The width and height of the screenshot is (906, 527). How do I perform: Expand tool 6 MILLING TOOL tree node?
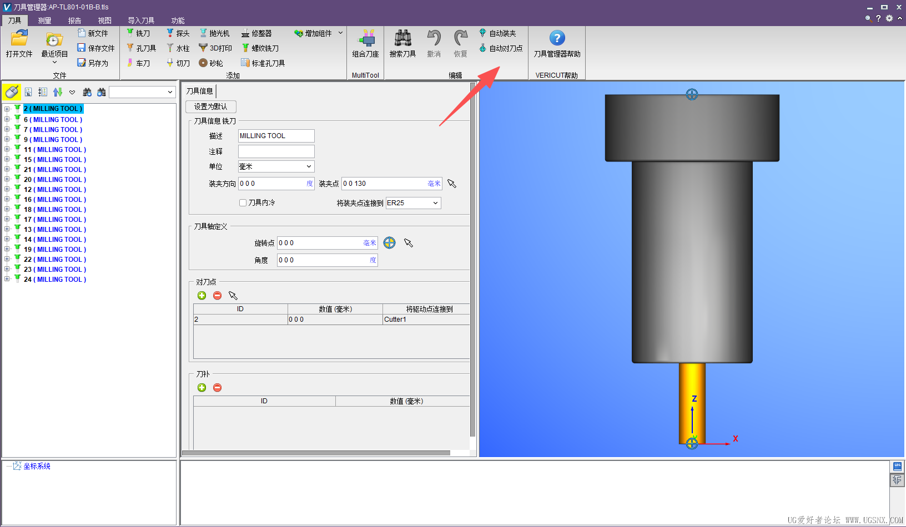tap(7, 119)
